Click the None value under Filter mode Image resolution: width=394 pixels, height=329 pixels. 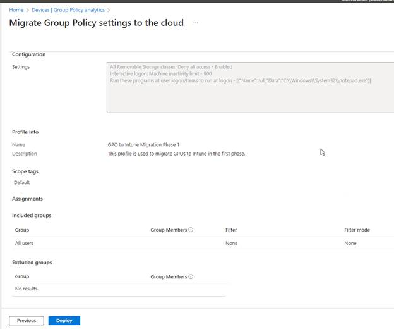[x=350, y=244]
